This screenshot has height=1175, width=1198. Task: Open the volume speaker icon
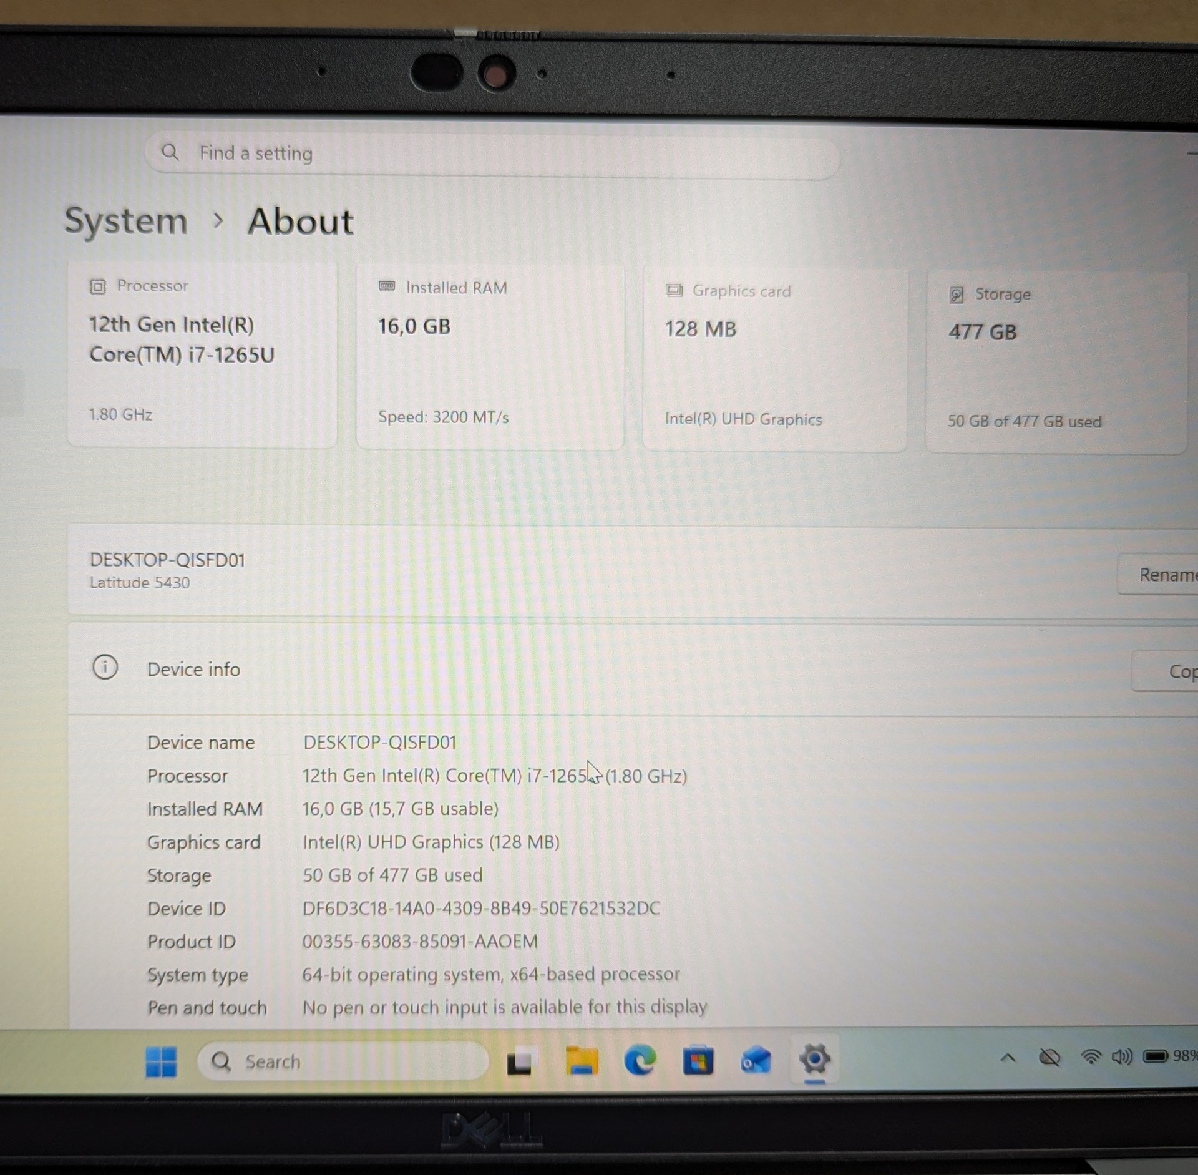tap(1121, 1056)
